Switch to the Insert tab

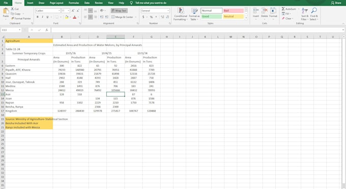30,3
